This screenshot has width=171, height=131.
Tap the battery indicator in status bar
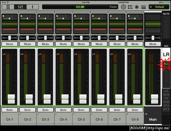166,2
